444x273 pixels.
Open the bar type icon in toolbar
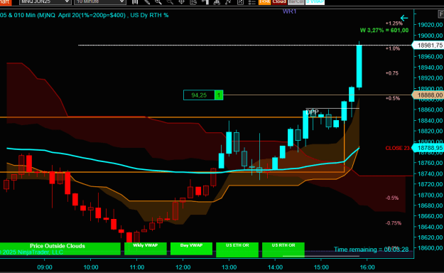[x=135, y=1]
